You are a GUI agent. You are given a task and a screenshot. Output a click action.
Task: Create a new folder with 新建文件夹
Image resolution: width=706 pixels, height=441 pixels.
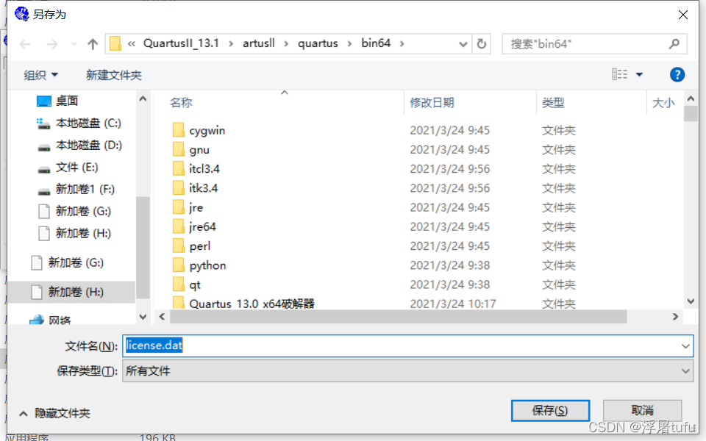114,75
